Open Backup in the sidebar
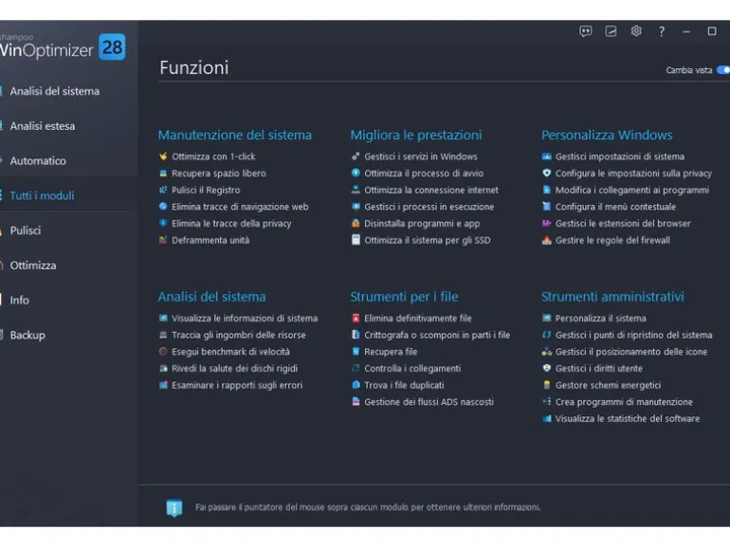 [x=27, y=336]
